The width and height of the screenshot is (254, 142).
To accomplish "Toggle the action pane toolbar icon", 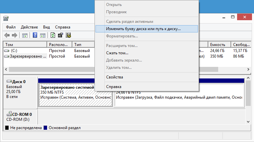I will 42,35.
